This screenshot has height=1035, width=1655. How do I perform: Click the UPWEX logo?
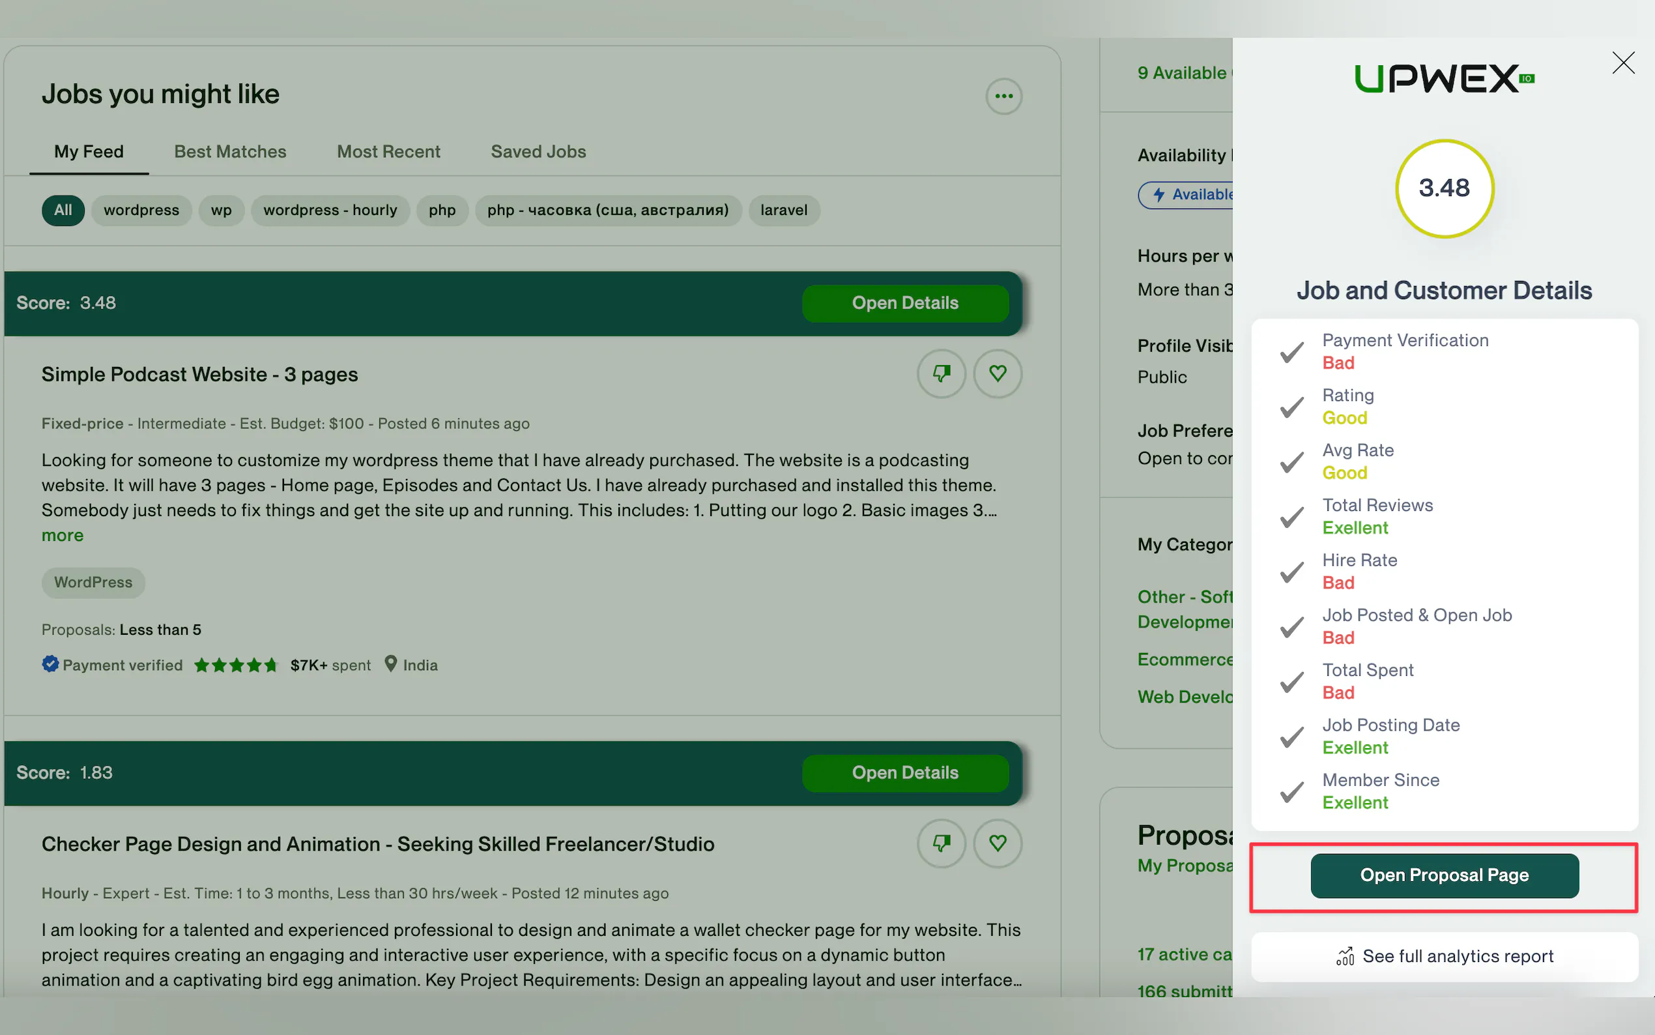pyautogui.click(x=1444, y=79)
